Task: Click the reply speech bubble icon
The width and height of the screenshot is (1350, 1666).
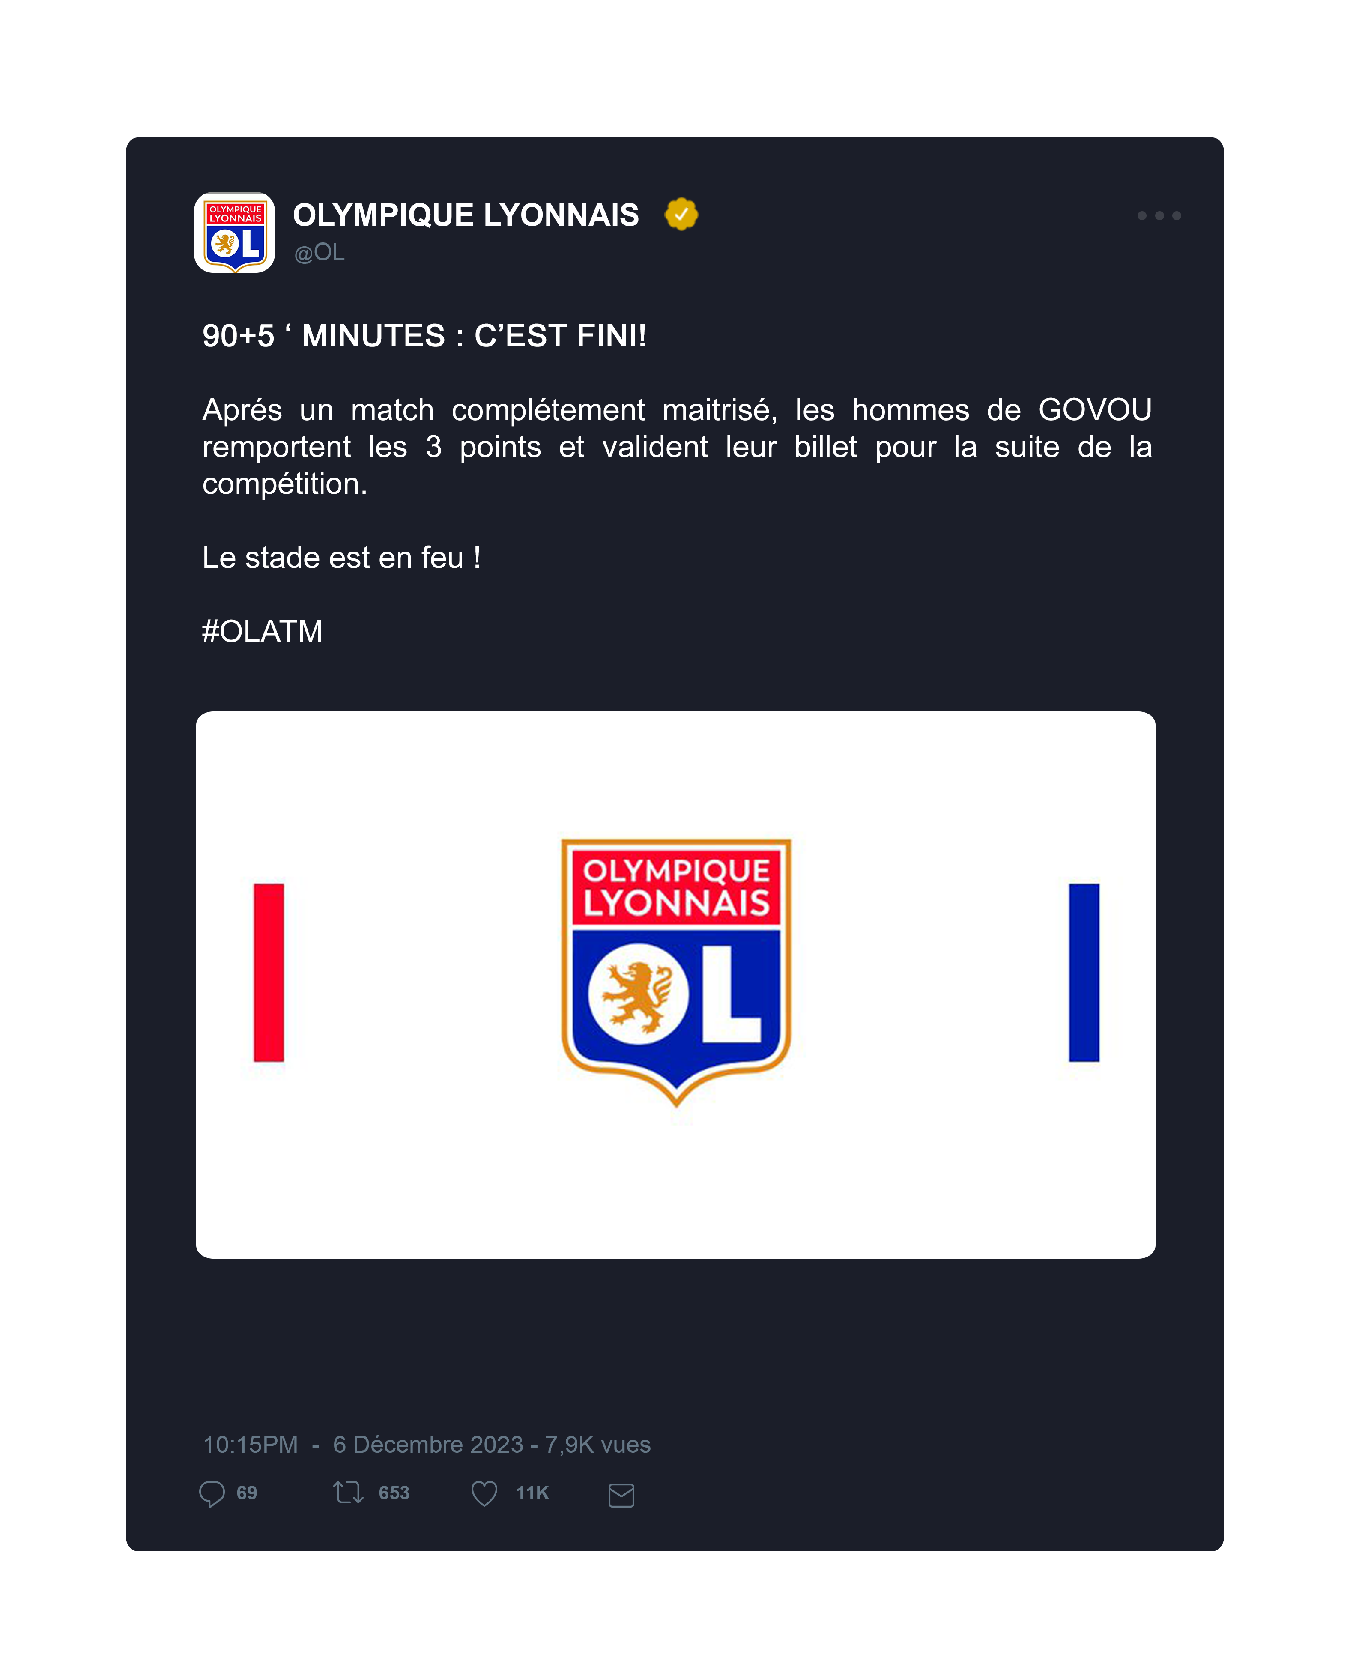Action: (212, 1493)
